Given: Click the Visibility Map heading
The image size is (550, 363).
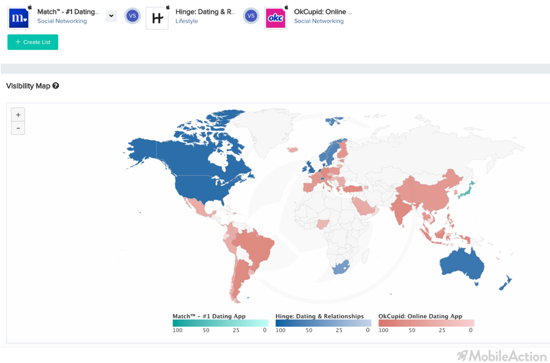Looking at the screenshot, I should click(x=28, y=86).
